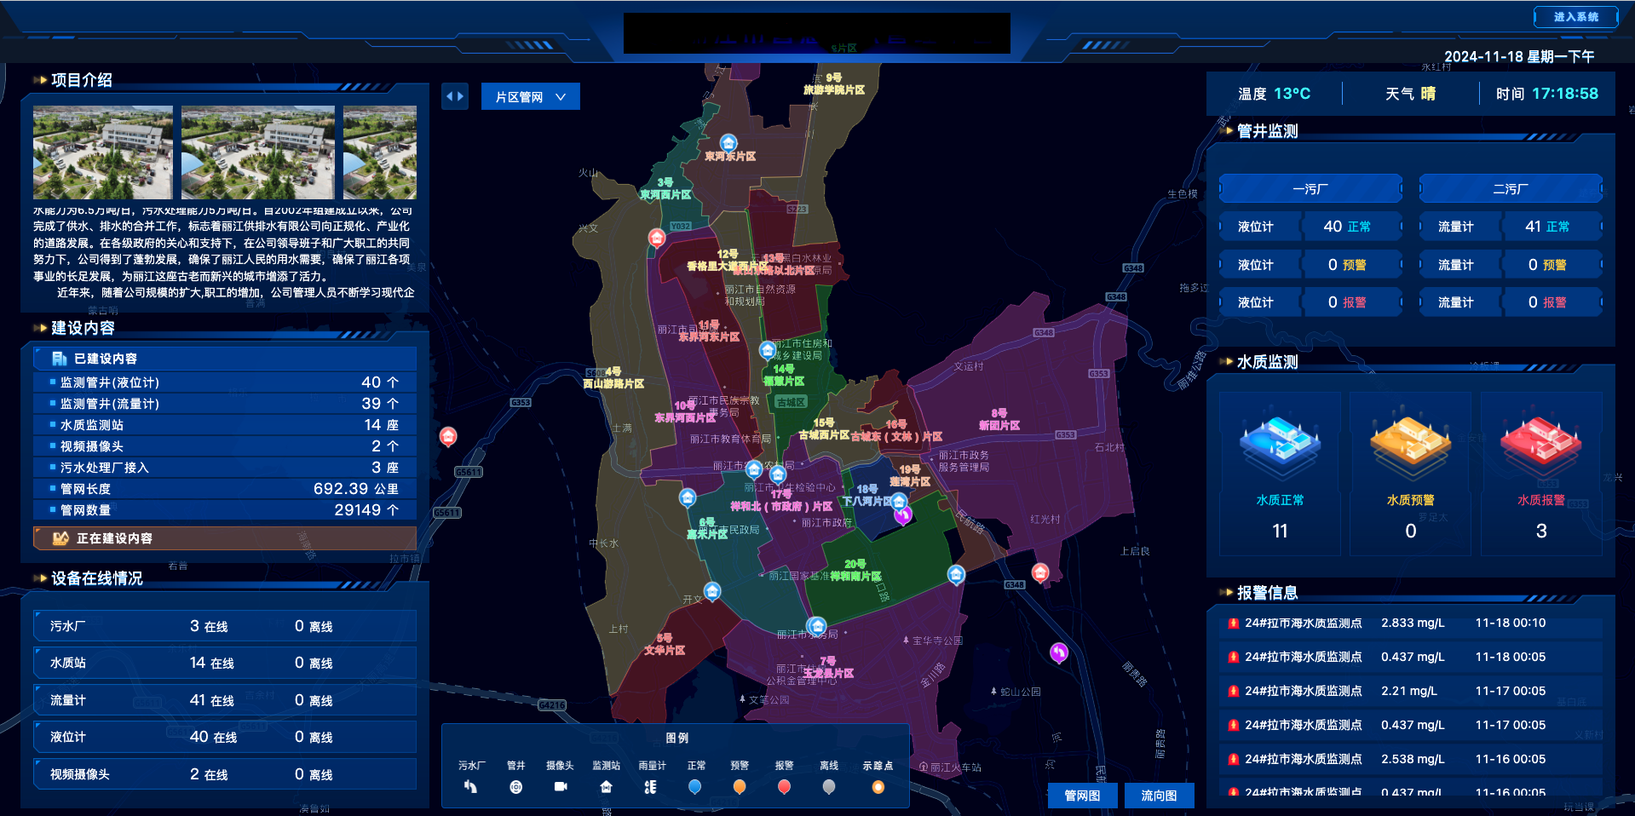Viewport: 1635px width, 816px height.
Task: Toggle the left-right arrows panel button
Action: click(x=455, y=96)
